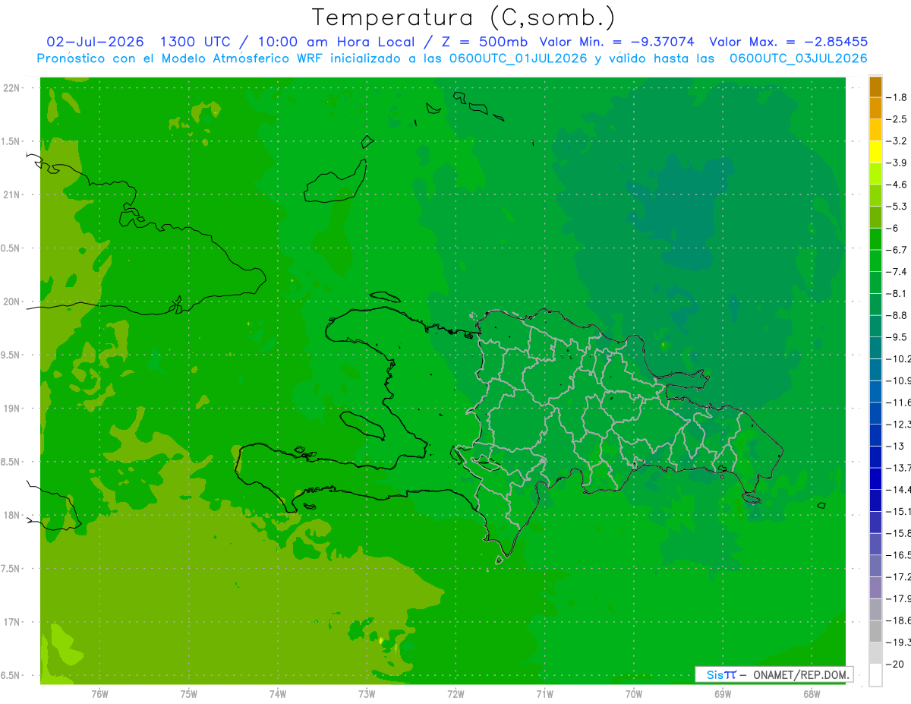Click the white swatch below -20

click(875, 675)
